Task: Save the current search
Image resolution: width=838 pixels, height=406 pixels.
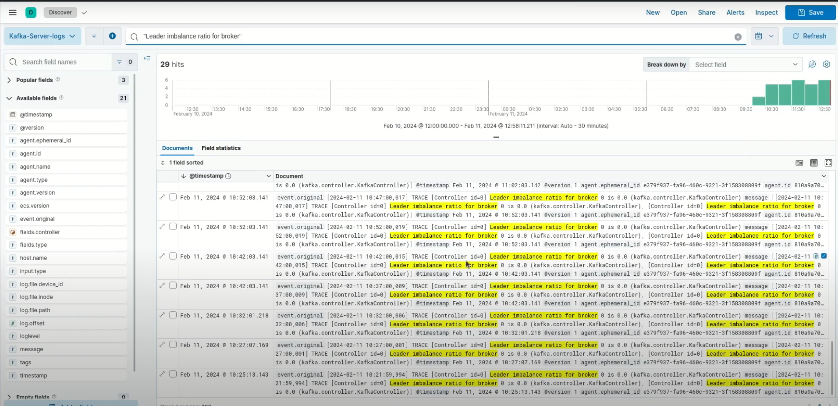Action: (810, 12)
